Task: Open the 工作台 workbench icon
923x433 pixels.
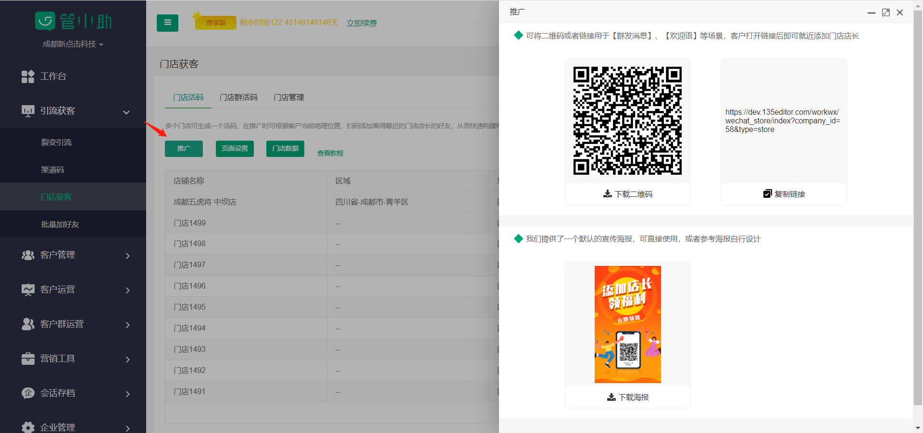Action: (28, 76)
